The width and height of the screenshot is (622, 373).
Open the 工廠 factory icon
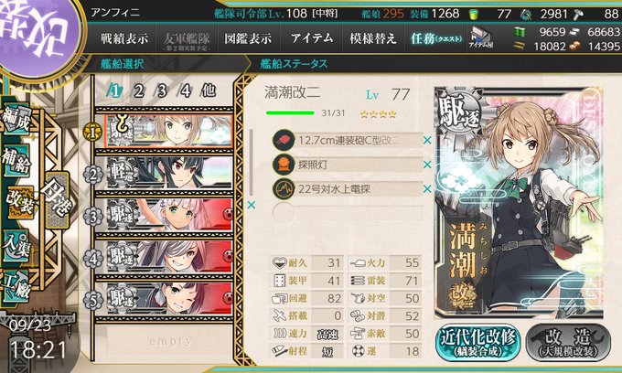16,286
